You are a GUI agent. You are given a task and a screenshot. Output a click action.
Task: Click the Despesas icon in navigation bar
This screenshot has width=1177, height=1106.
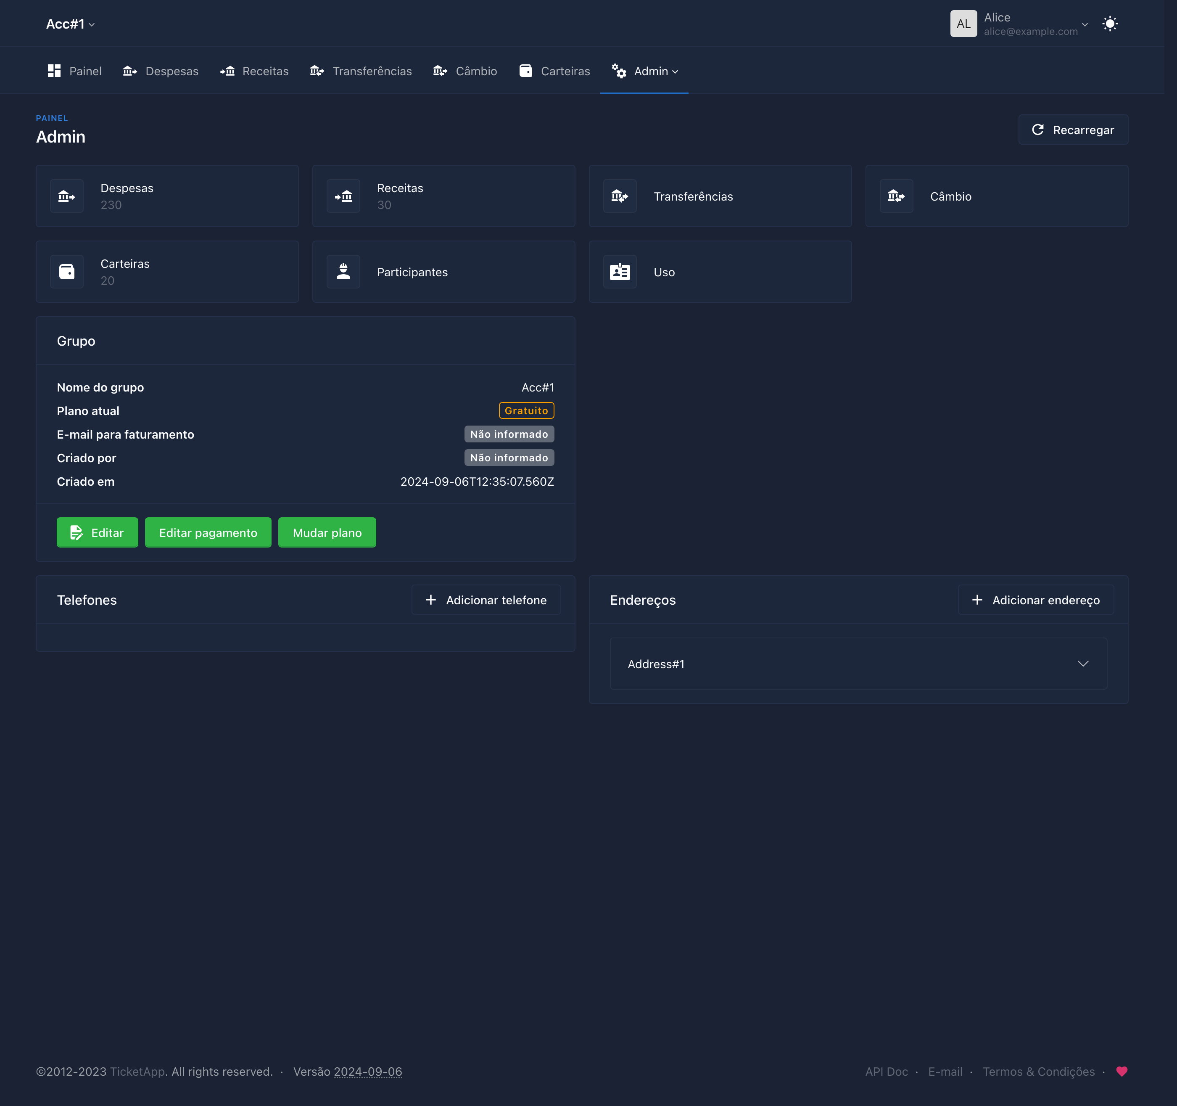click(x=129, y=71)
